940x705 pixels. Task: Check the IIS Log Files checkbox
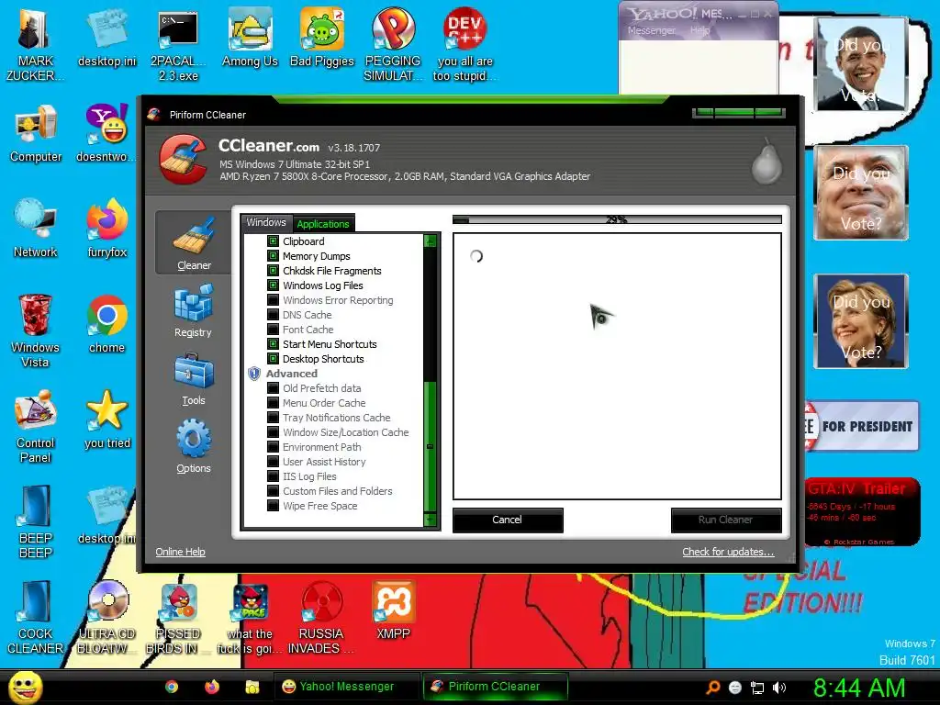coord(273,476)
